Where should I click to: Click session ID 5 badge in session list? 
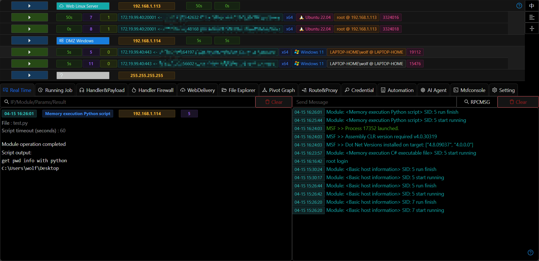[91, 52]
